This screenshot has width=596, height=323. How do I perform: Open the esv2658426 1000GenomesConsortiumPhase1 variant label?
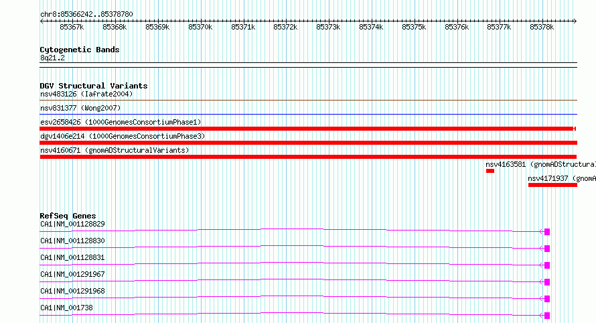point(121,122)
